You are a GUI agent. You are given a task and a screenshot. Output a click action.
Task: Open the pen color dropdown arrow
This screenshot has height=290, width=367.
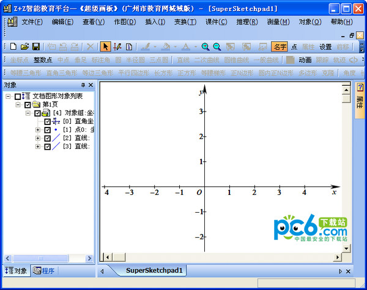point(155,47)
